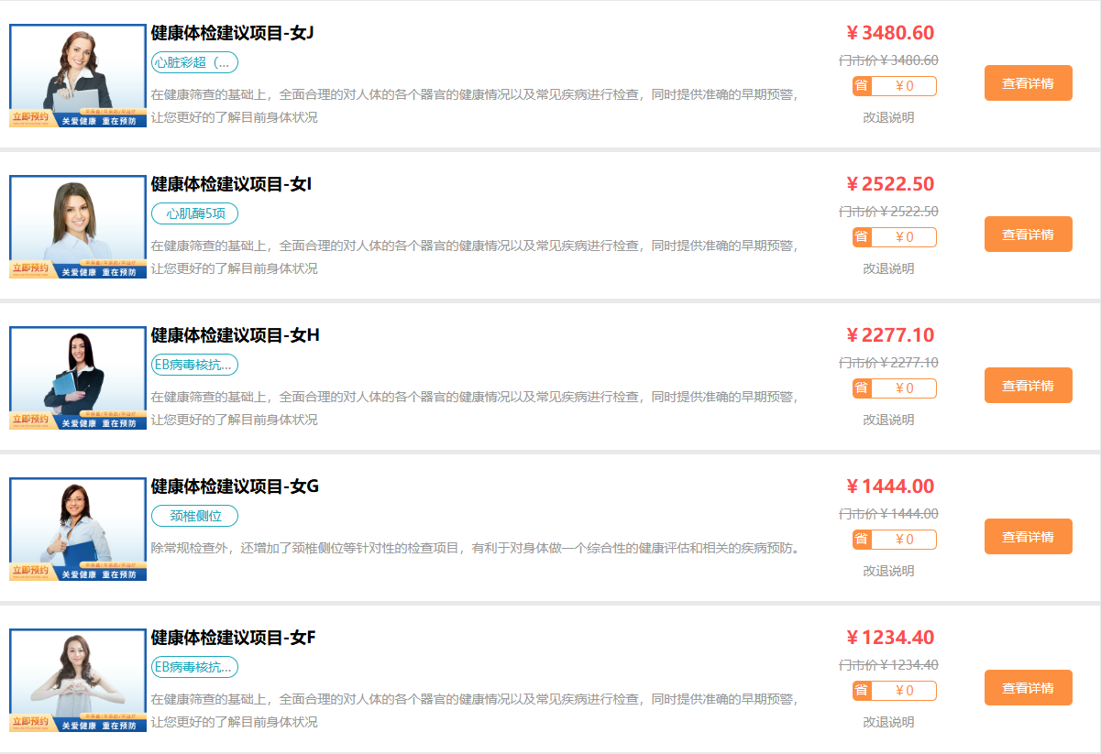The height and width of the screenshot is (754, 1101).
Task: Select the 心肌酶5项 tag
Action: [x=194, y=213]
